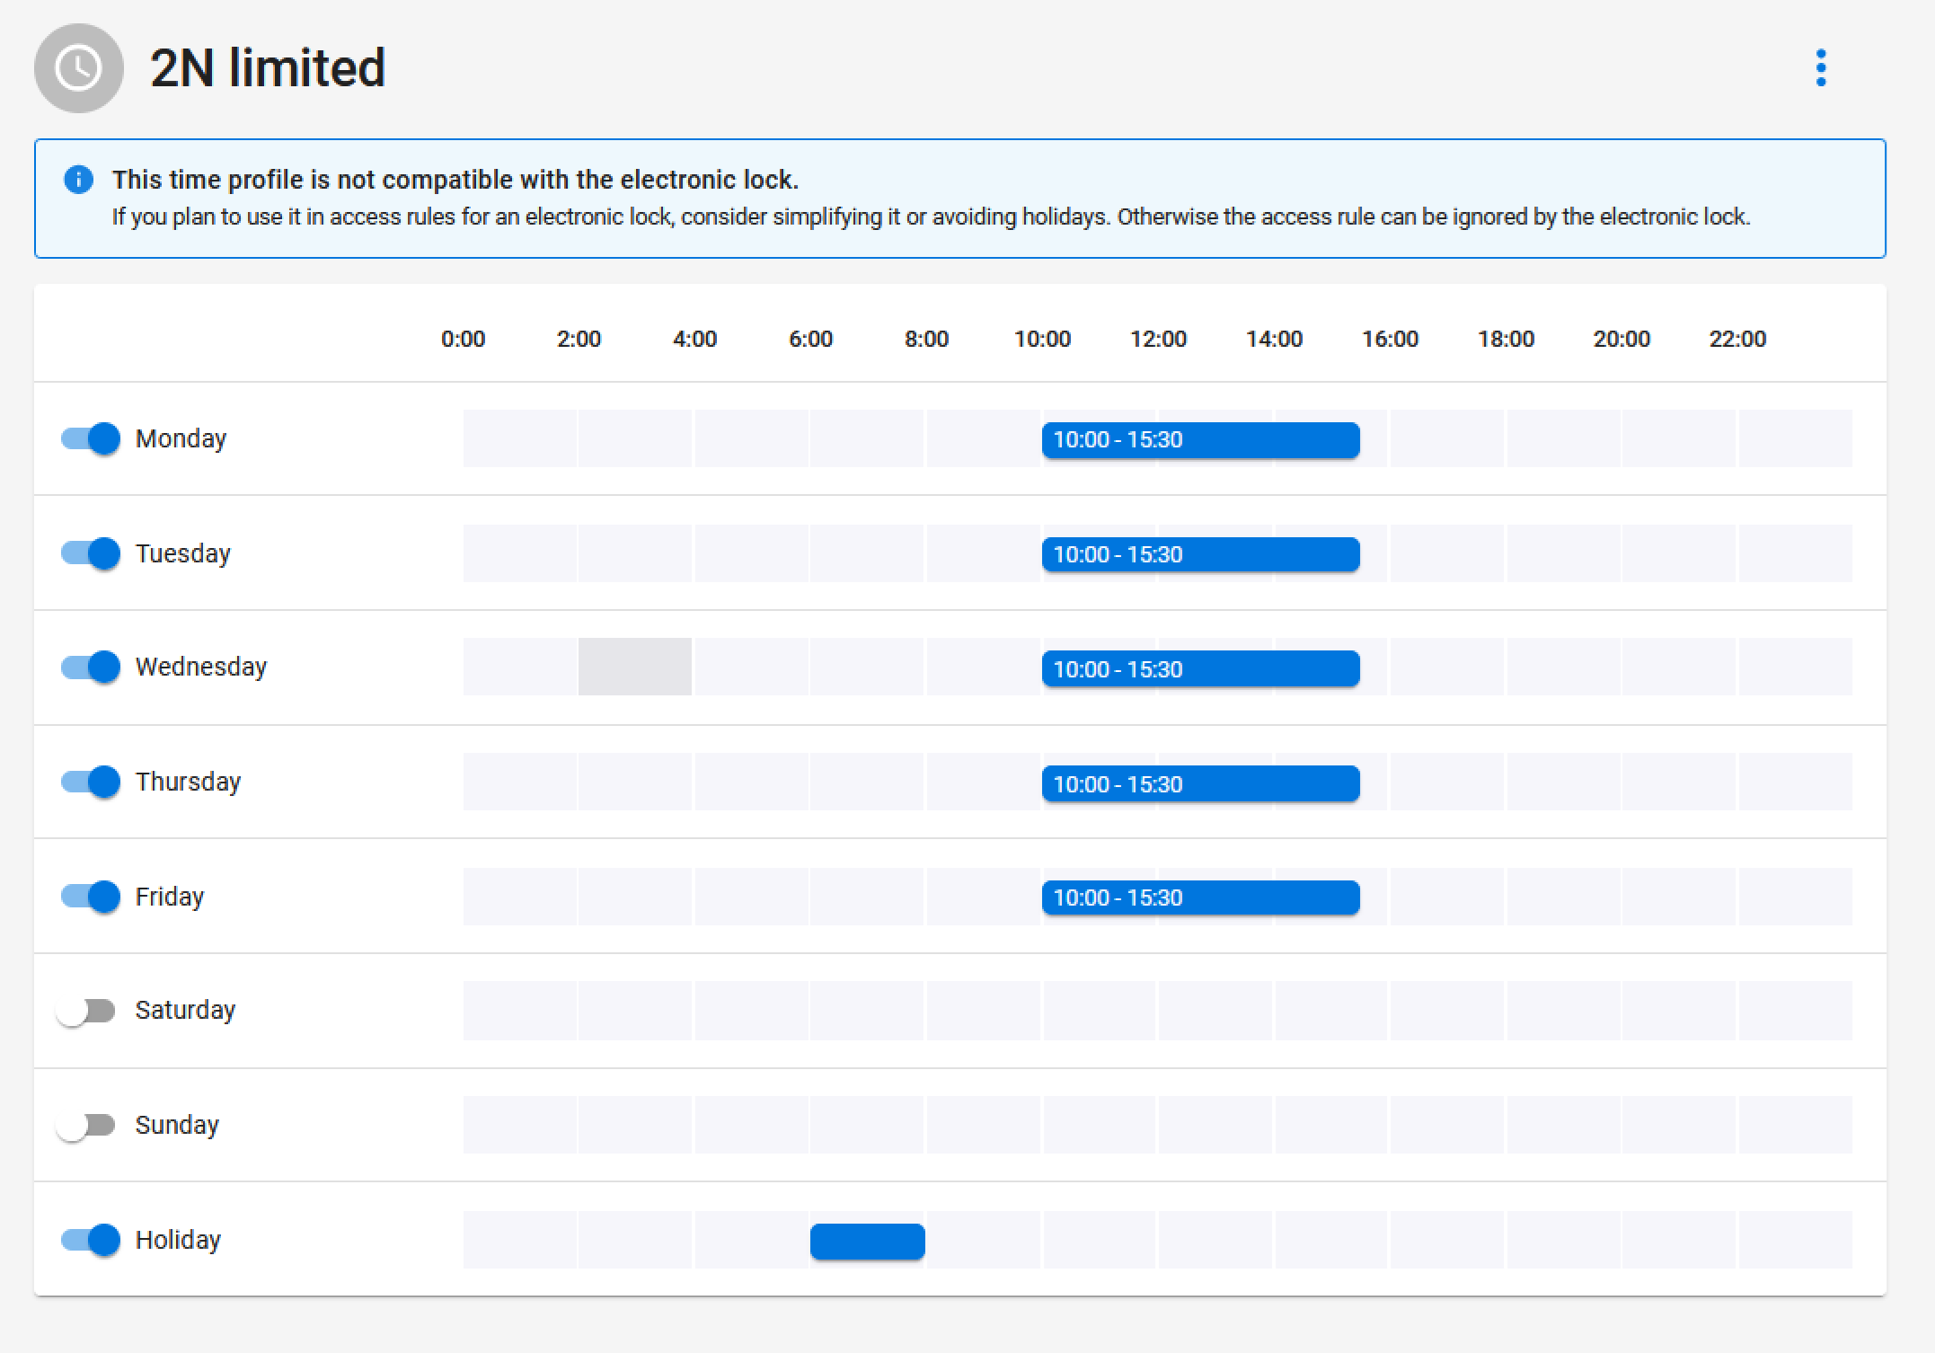This screenshot has height=1353, width=1935.
Task: Turn on the Sunday switch
Action: [x=86, y=1125]
